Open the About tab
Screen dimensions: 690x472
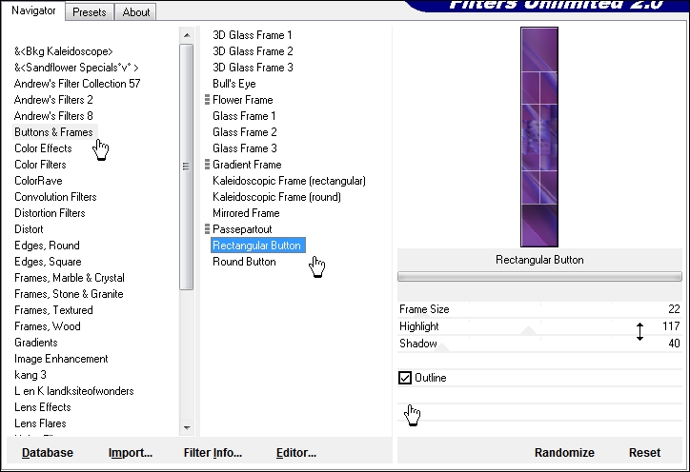coord(136,12)
